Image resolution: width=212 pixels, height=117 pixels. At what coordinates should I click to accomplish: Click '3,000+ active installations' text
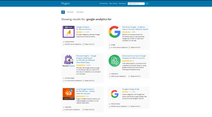[x=118, y=76]
